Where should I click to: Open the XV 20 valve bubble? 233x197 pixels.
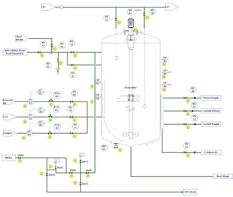click(x=194, y=105)
